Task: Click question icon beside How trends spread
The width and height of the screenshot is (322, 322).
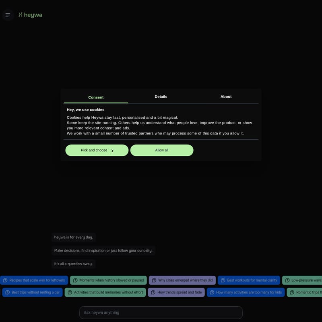Action: tap(153, 292)
